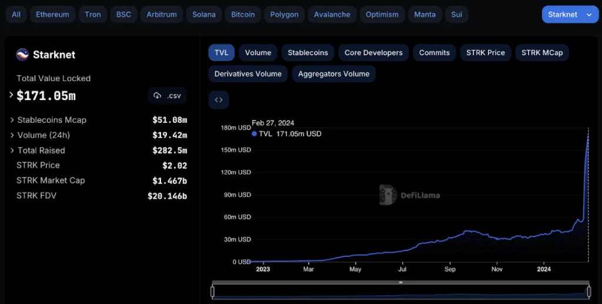The image size is (602, 304).
Task: Click the Total Raised value $282.5m
Action: point(170,151)
